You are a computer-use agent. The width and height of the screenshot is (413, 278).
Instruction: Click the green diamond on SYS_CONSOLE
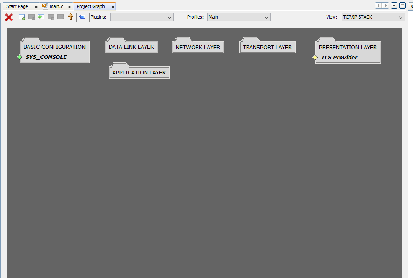pos(19,57)
